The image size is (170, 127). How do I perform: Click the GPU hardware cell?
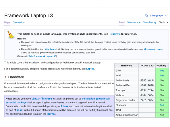[127, 71]
